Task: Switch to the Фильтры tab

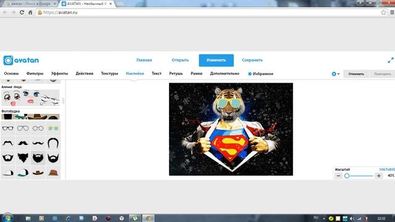Action: coord(35,73)
